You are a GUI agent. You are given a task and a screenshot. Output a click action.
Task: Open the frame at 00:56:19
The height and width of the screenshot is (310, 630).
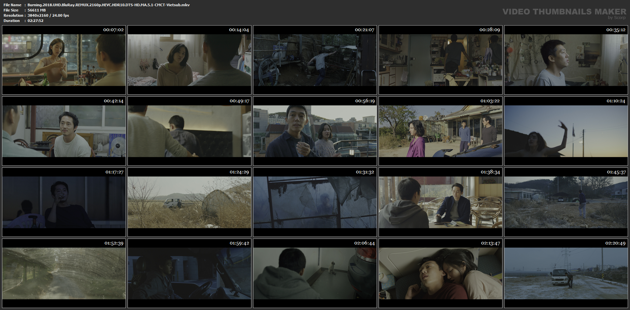(315, 131)
